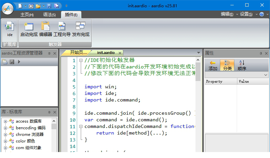The image size is (270, 158).
Task: Close the 库 - 标准库 panel
Action: (x=55, y=112)
